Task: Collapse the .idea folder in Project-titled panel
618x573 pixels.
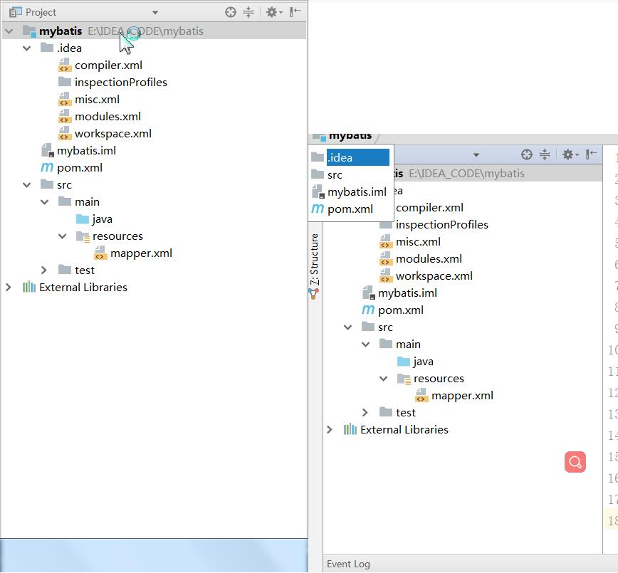Action: [x=27, y=48]
